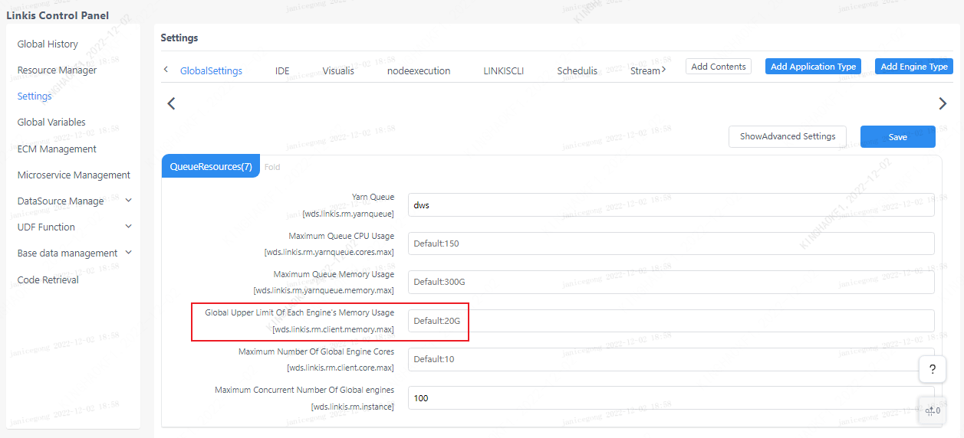
Task: Click Add Engine Type button
Action: (913, 67)
